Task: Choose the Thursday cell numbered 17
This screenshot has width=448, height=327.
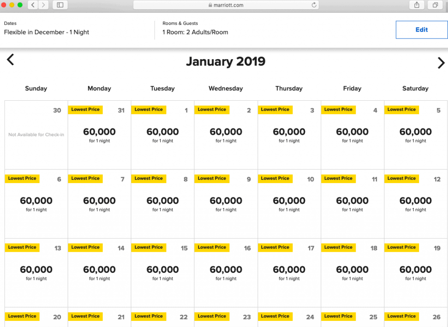Action: coord(289,273)
